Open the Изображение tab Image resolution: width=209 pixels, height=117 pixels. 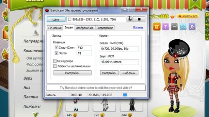coord(85,28)
